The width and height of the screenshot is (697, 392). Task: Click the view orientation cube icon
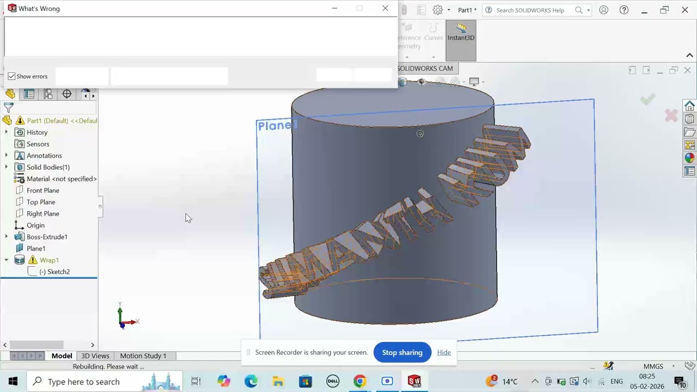pos(402,82)
